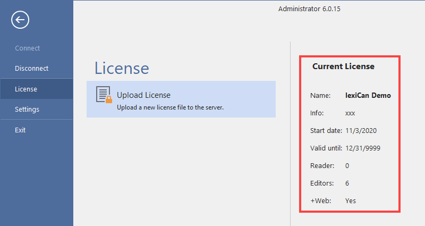Viewport: 425px width, 226px height.
Task: Click the back arrow circle icon
Action: [20, 20]
